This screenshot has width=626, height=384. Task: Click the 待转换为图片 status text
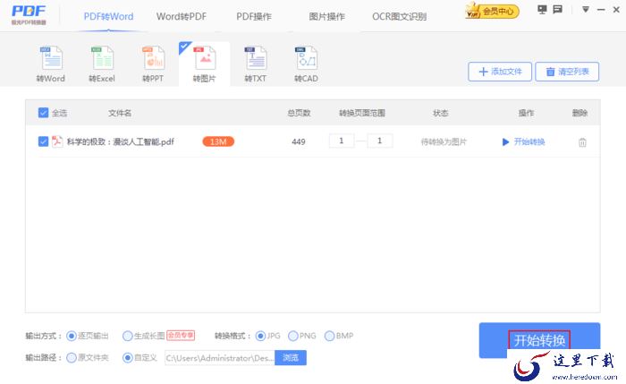[x=444, y=141]
